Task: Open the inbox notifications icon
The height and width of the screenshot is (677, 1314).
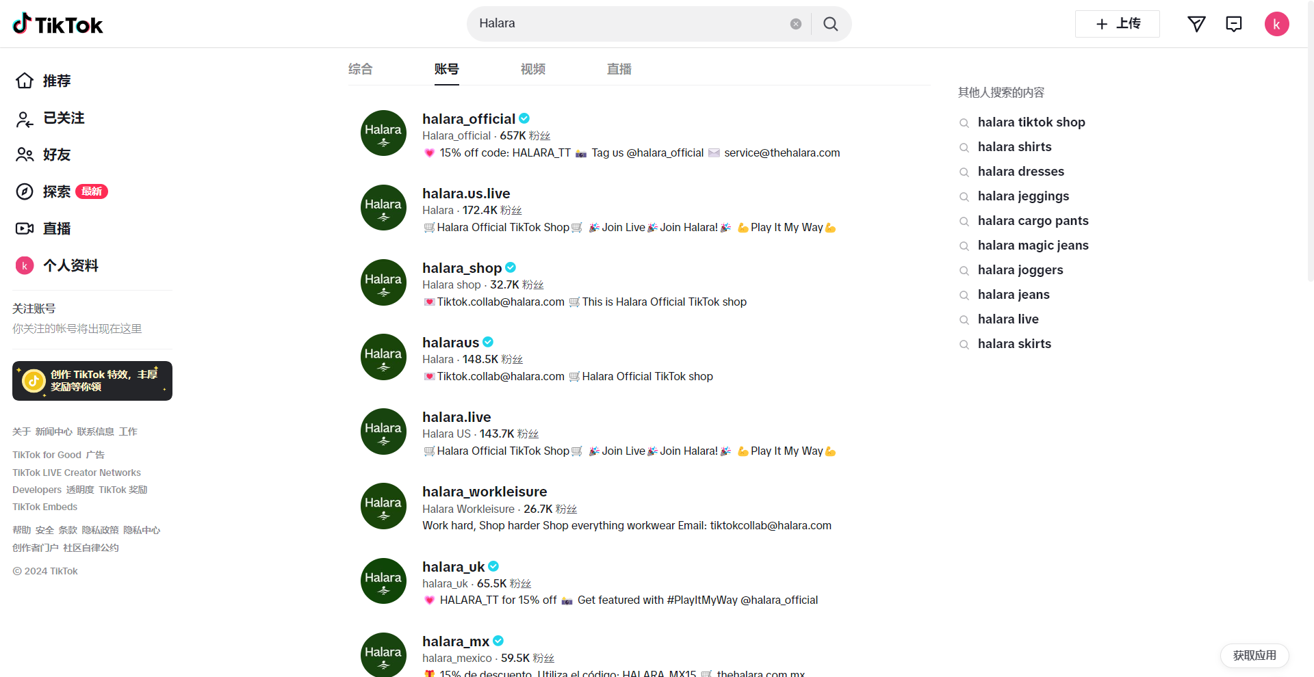Action: [1233, 24]
